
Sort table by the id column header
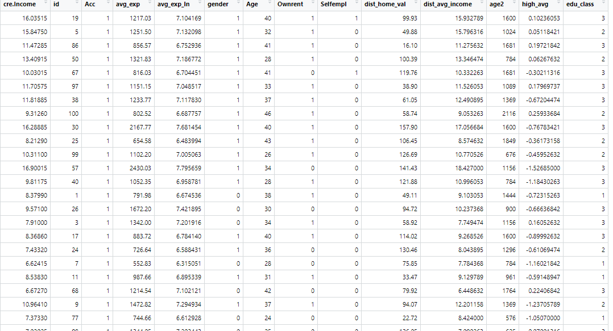66,5
